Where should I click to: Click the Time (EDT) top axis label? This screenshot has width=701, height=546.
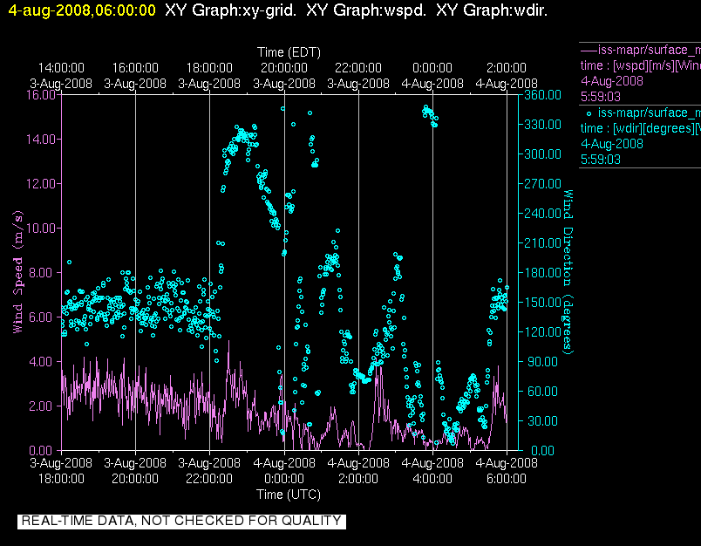289,52
